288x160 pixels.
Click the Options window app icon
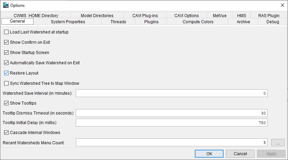point(6,5)
